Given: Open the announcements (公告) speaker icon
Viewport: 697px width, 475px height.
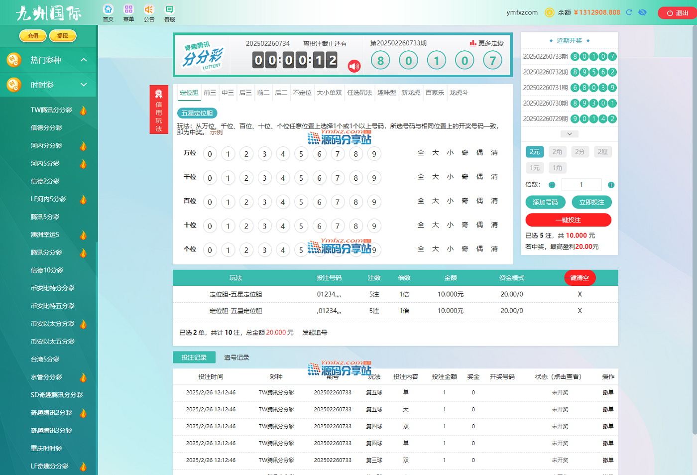Looking at the screenshot, I should [149, 9].
